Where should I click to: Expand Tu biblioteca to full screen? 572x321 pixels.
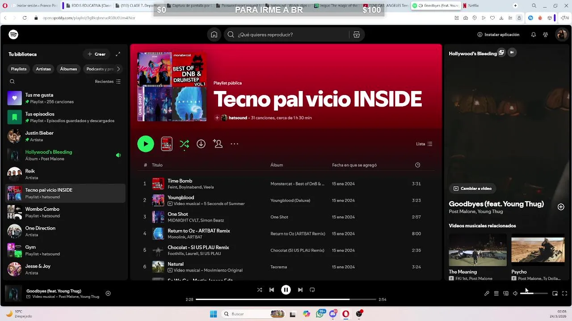[118, 54]
